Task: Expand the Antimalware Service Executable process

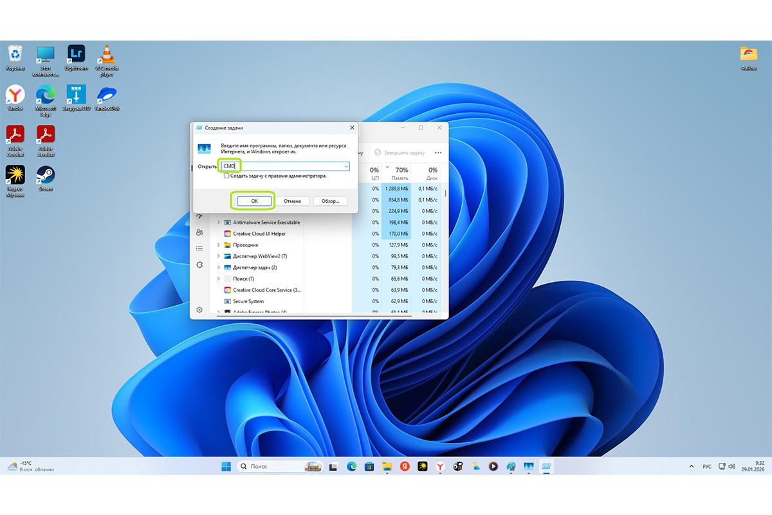Action: (x=219, y=222)
